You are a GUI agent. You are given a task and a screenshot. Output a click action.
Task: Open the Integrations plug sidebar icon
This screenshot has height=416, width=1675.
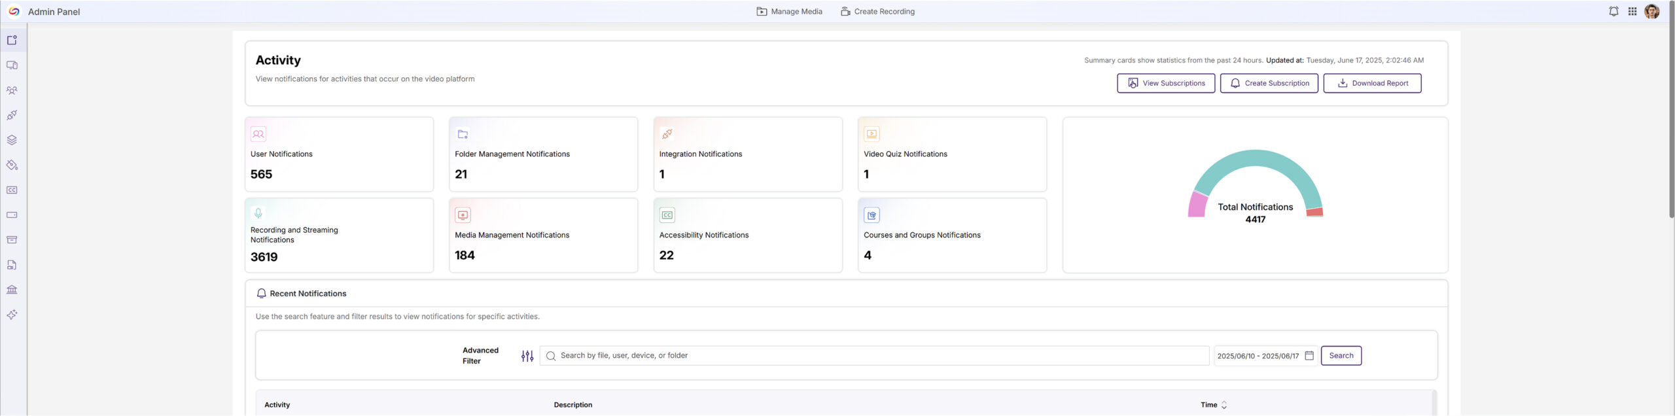12,115
